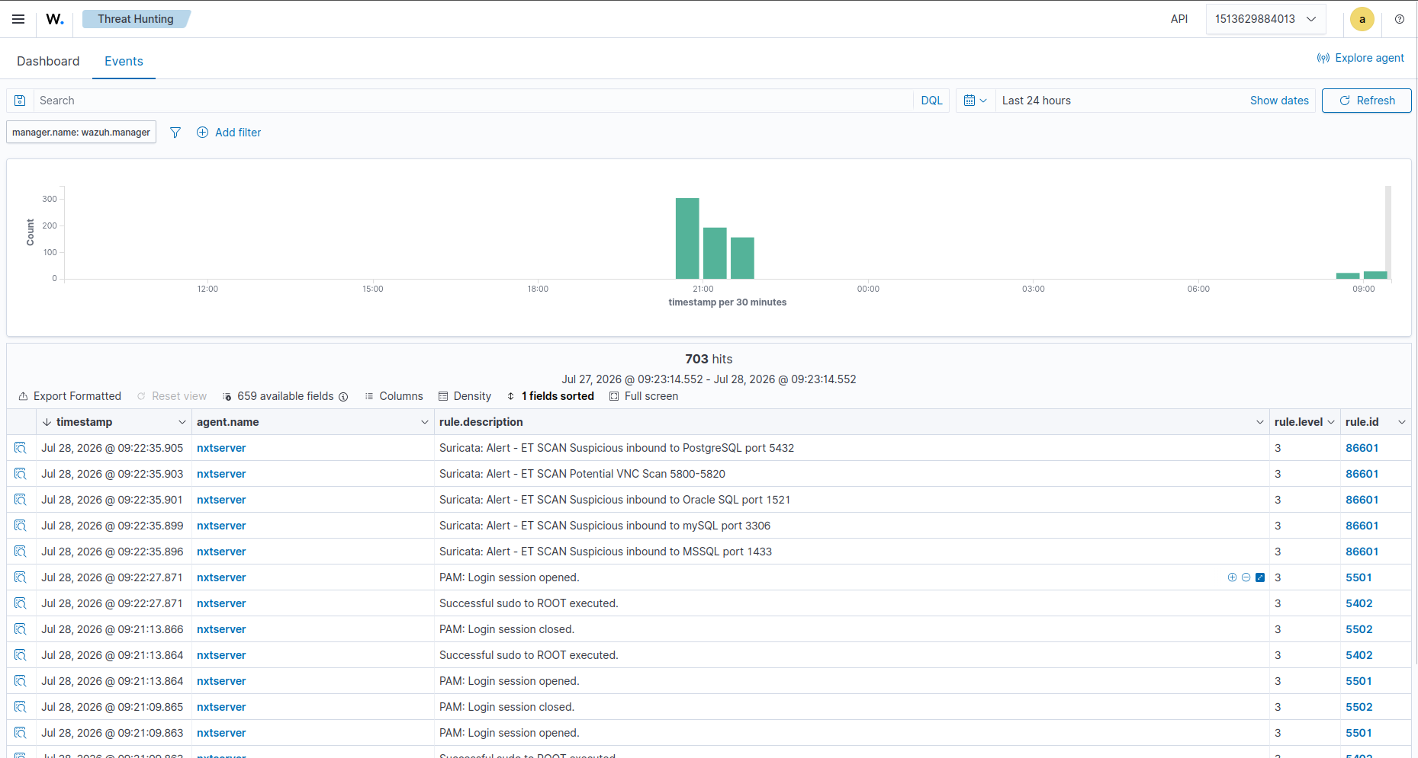Click the Threat Hunting breadcrumb
1418x758 pixels.
[136, 19]
